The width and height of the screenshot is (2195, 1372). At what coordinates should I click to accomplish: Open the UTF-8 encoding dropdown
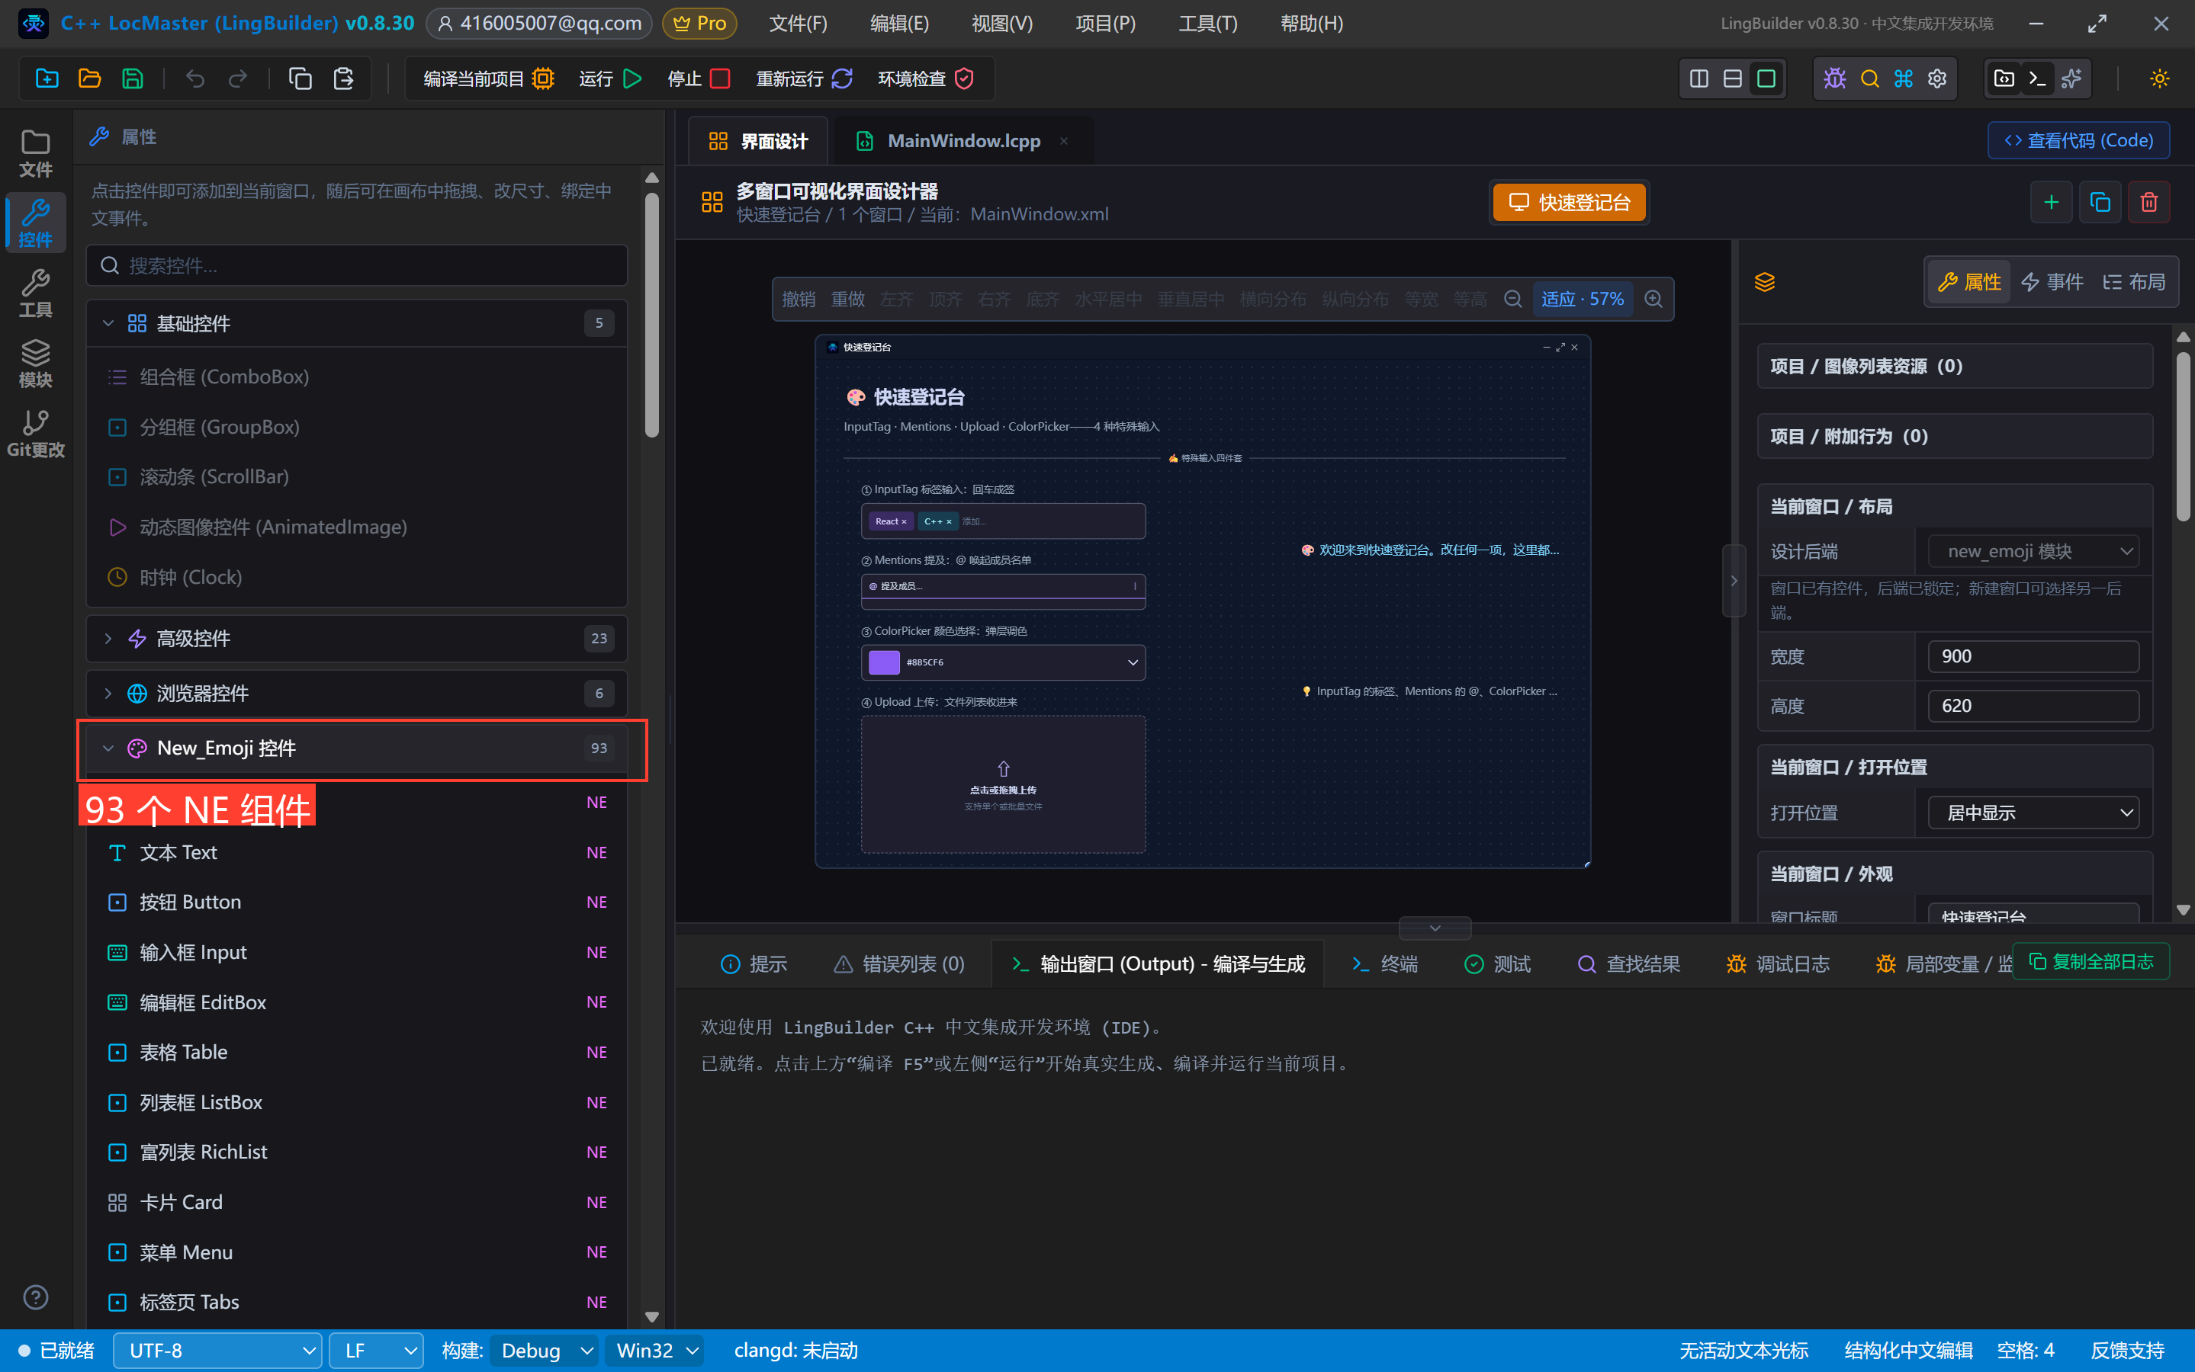pos(217,1350)
